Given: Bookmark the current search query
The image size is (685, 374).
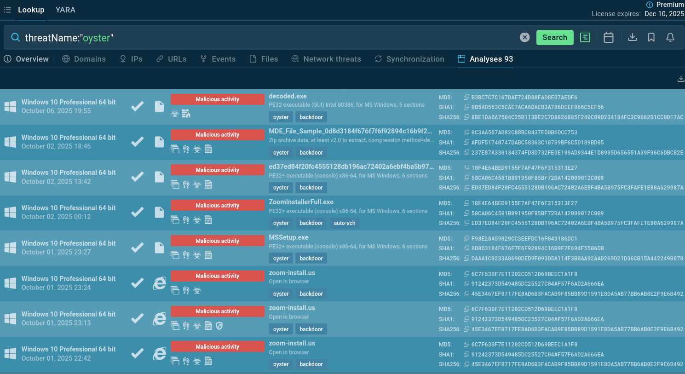Looking at the screenshot, I should (x=651, y=38).
